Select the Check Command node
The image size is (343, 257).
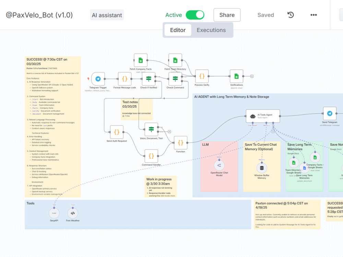[175, 79]
